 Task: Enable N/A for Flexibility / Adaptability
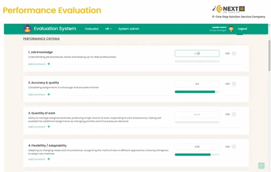[x=234, y=147]
